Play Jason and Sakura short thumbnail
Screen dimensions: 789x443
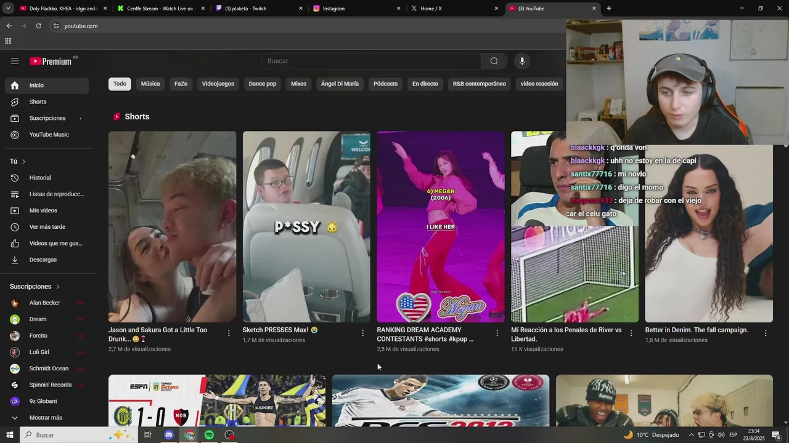[x=172, y=226]
